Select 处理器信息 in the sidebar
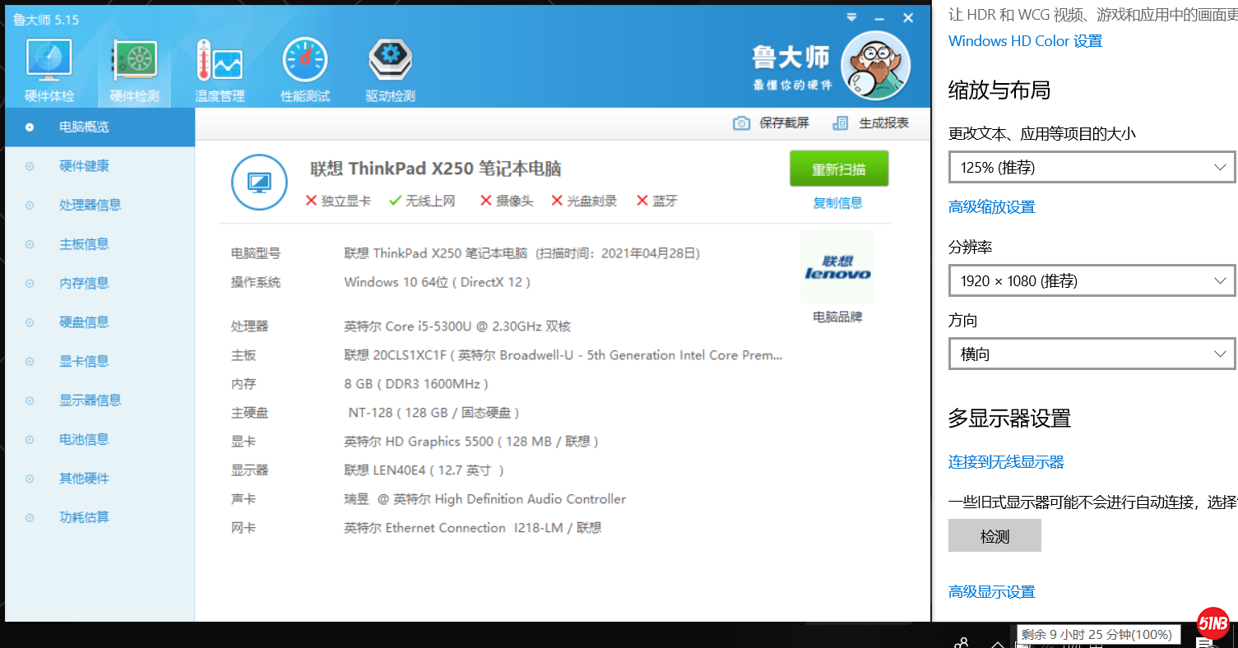1238x648 pixels. click(x=90, y=205)
